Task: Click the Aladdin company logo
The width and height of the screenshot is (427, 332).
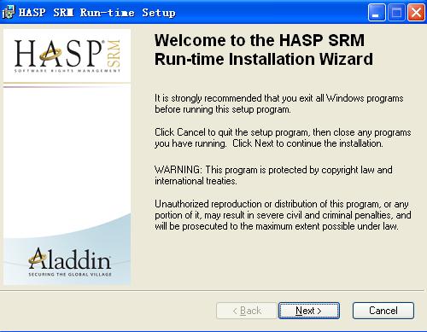Action: (70, 261)
